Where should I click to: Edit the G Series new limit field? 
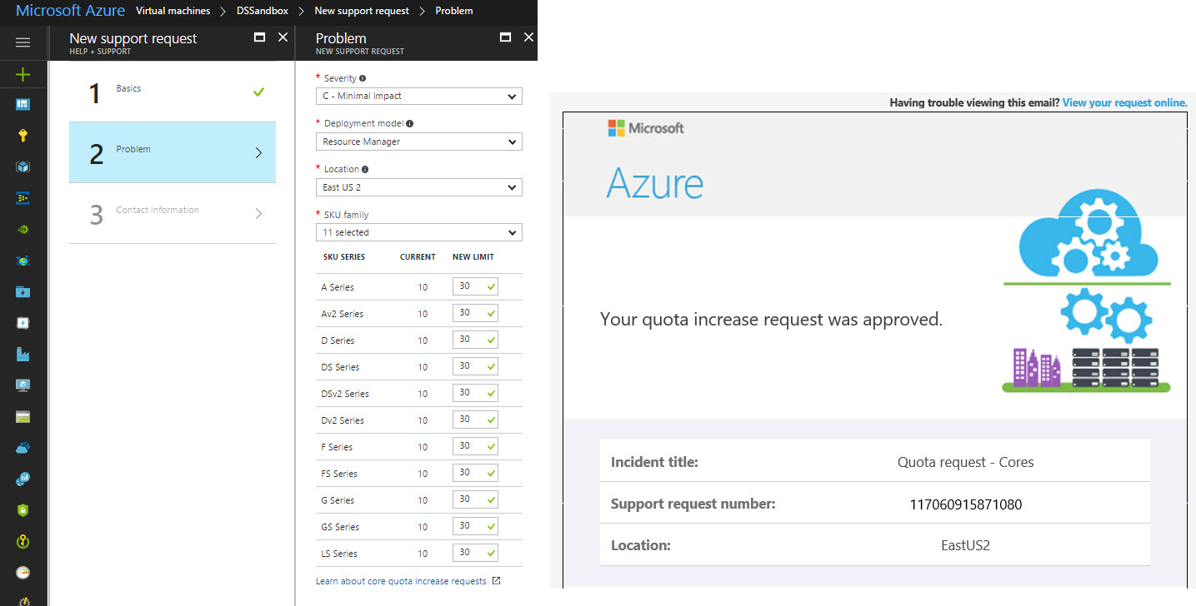[x=475, y=499]
